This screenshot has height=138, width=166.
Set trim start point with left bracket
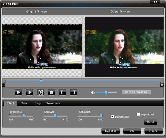63,92
